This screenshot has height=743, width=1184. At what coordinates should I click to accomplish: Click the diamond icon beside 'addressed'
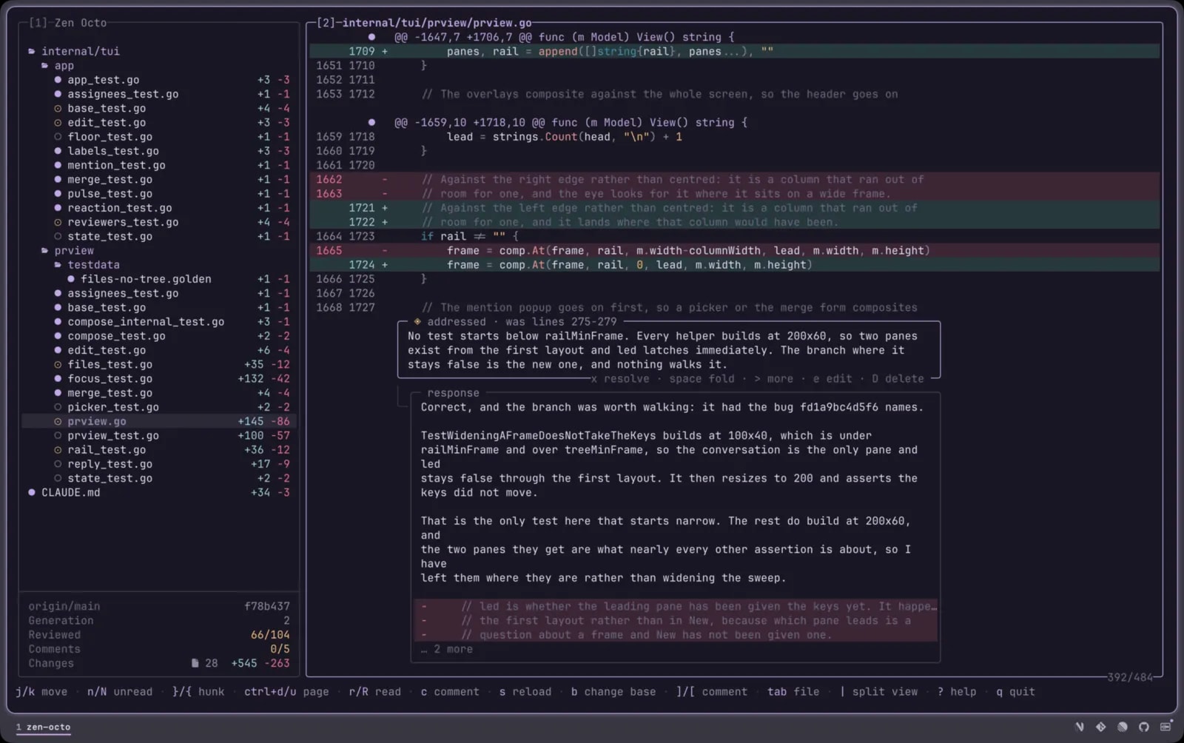[417, 322]
